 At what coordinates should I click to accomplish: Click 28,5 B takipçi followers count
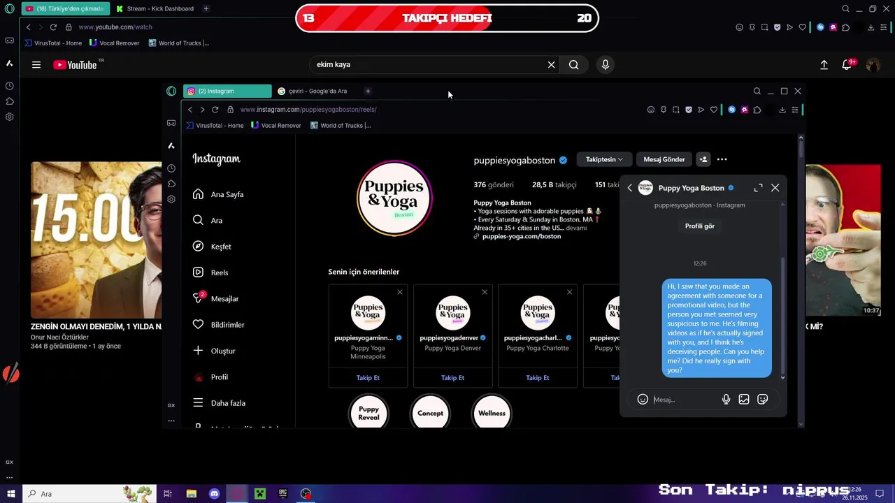(554, 185)
